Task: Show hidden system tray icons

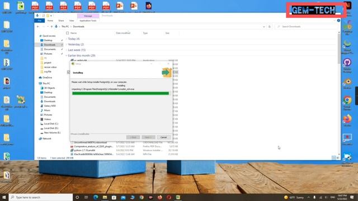Action: [x=308, y=197]
